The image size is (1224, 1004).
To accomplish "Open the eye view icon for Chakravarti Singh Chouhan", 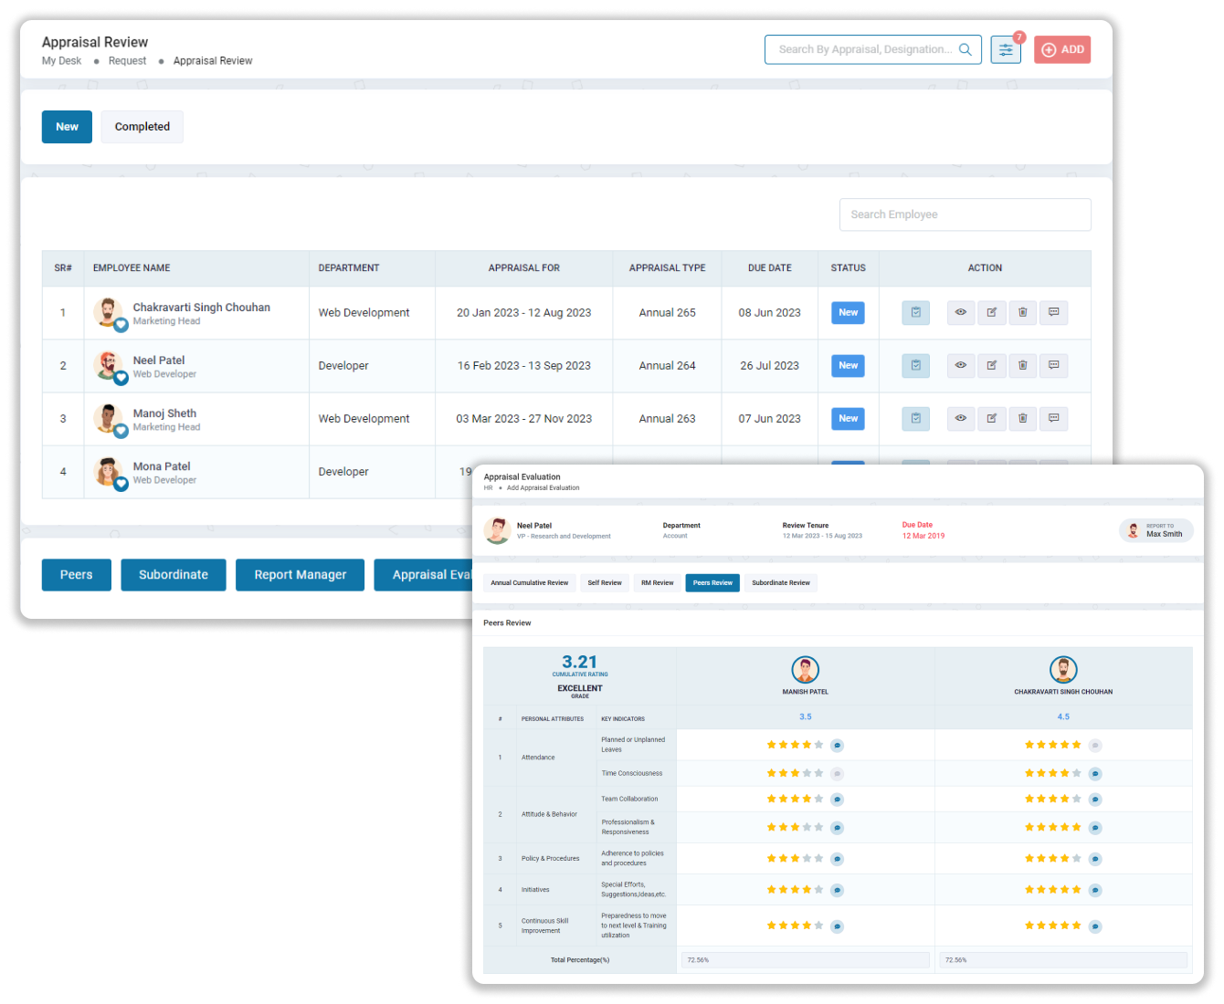I will click(960, 312).
